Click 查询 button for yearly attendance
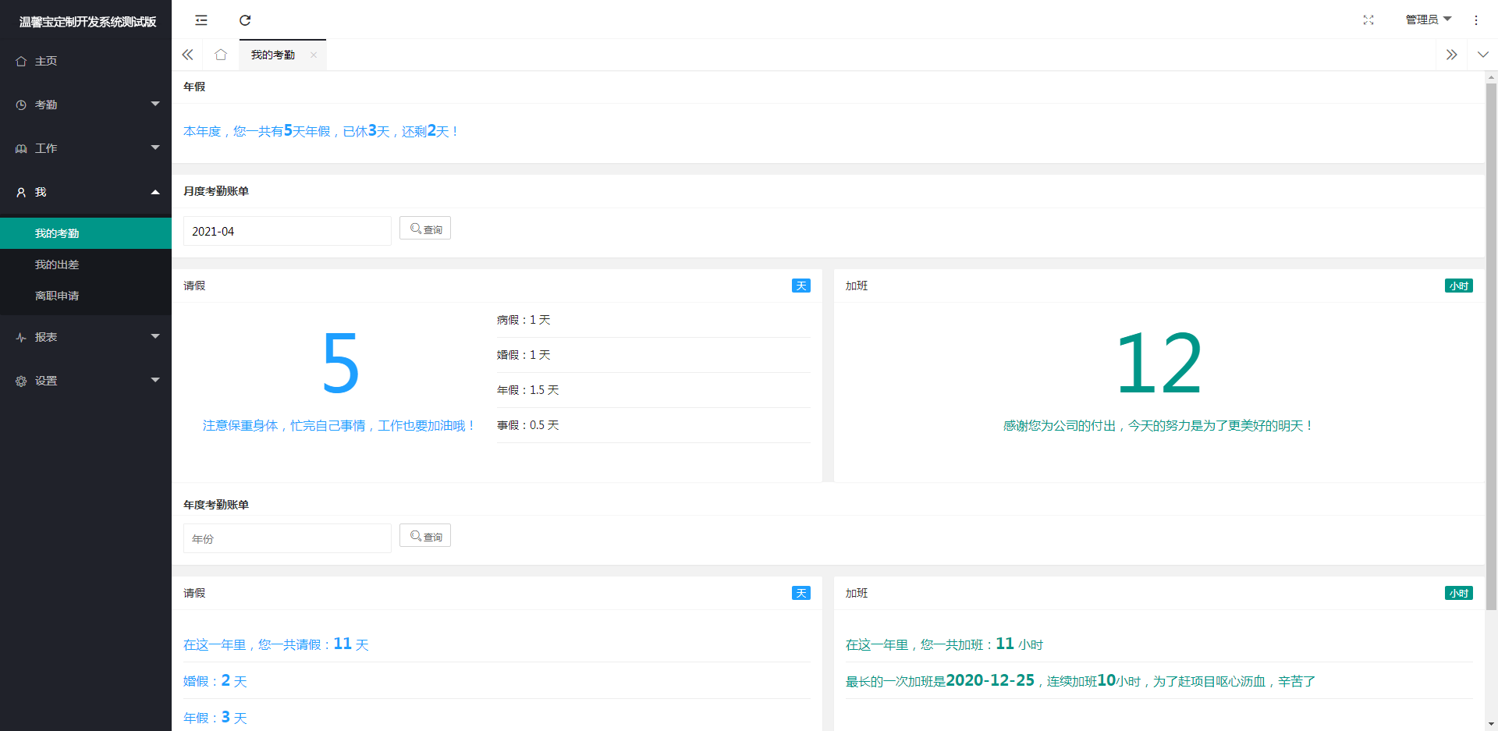The height and width of the screenshot is (731, 1498). pyautogui.click(x=425, y=536)
